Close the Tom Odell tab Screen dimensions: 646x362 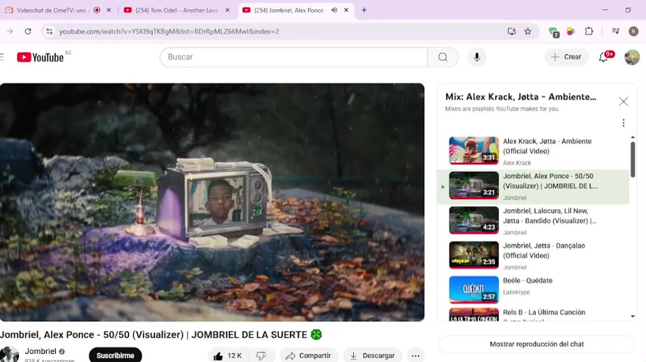[227, 10]
